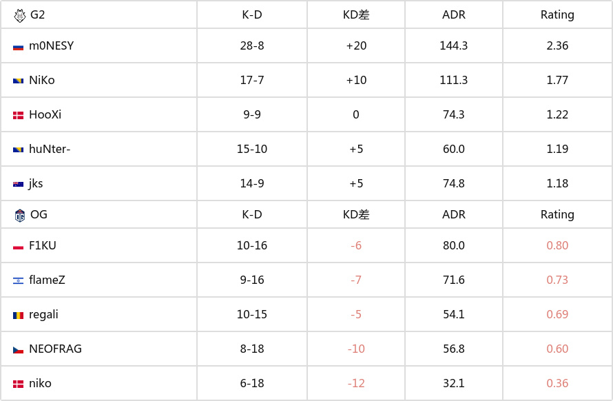This screenshot has height=401, width=613.
Task: Click the Australian flag beside jks
Action: 19,185
